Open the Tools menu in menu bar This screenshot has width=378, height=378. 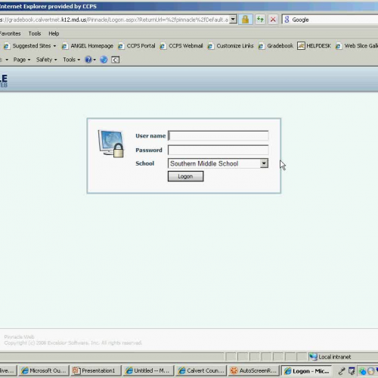click(x=35, y=33)
